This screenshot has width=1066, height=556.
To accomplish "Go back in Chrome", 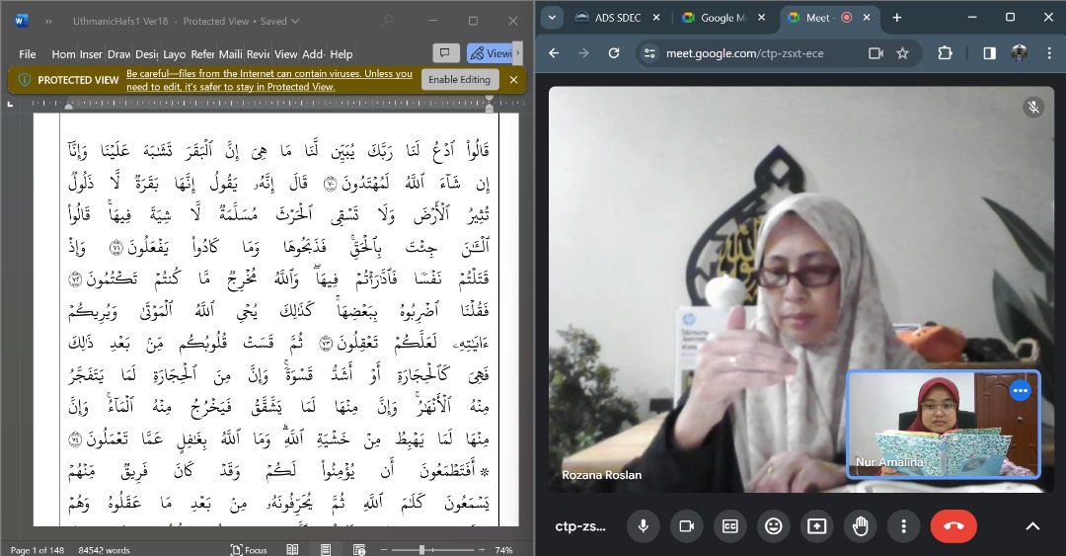I will 554,53.
